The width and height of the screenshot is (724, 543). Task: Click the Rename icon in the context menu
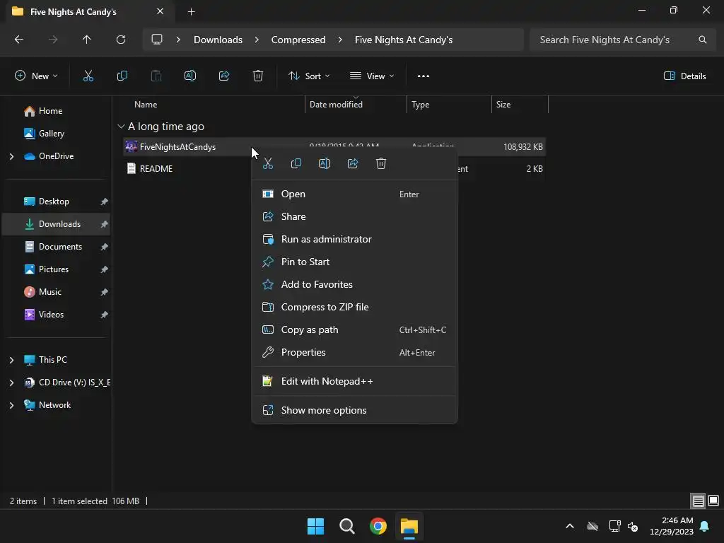click(x=325, y=163)
